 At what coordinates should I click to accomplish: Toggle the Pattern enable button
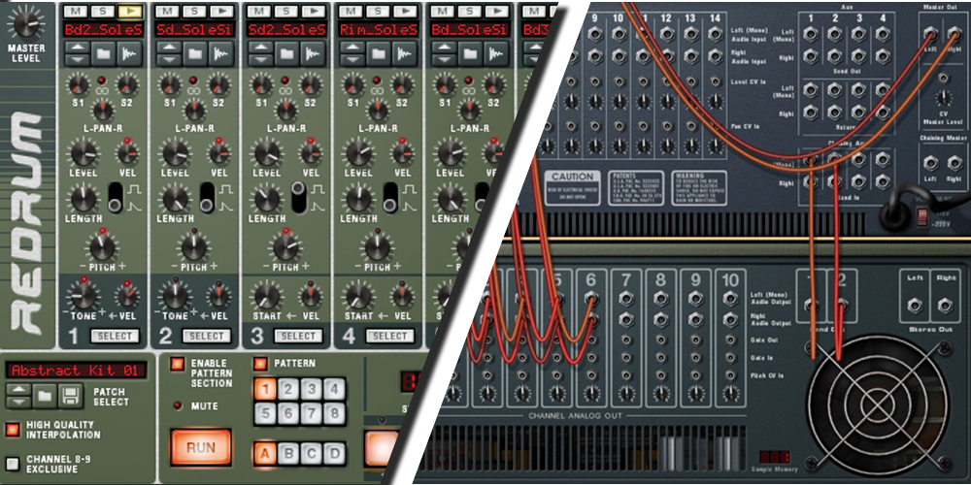point(260,364)
